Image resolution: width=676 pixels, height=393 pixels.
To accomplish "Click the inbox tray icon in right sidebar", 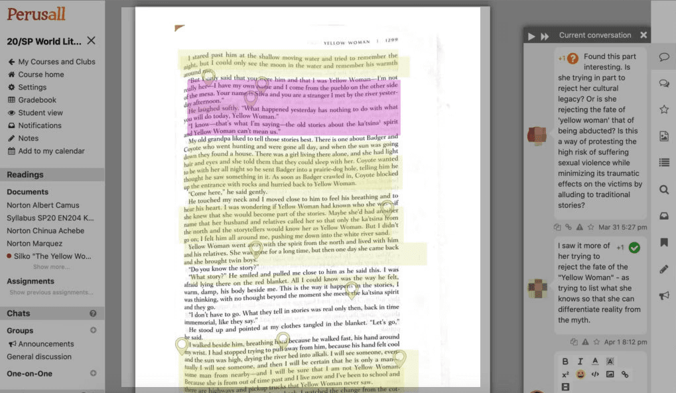I will point(664,216).
